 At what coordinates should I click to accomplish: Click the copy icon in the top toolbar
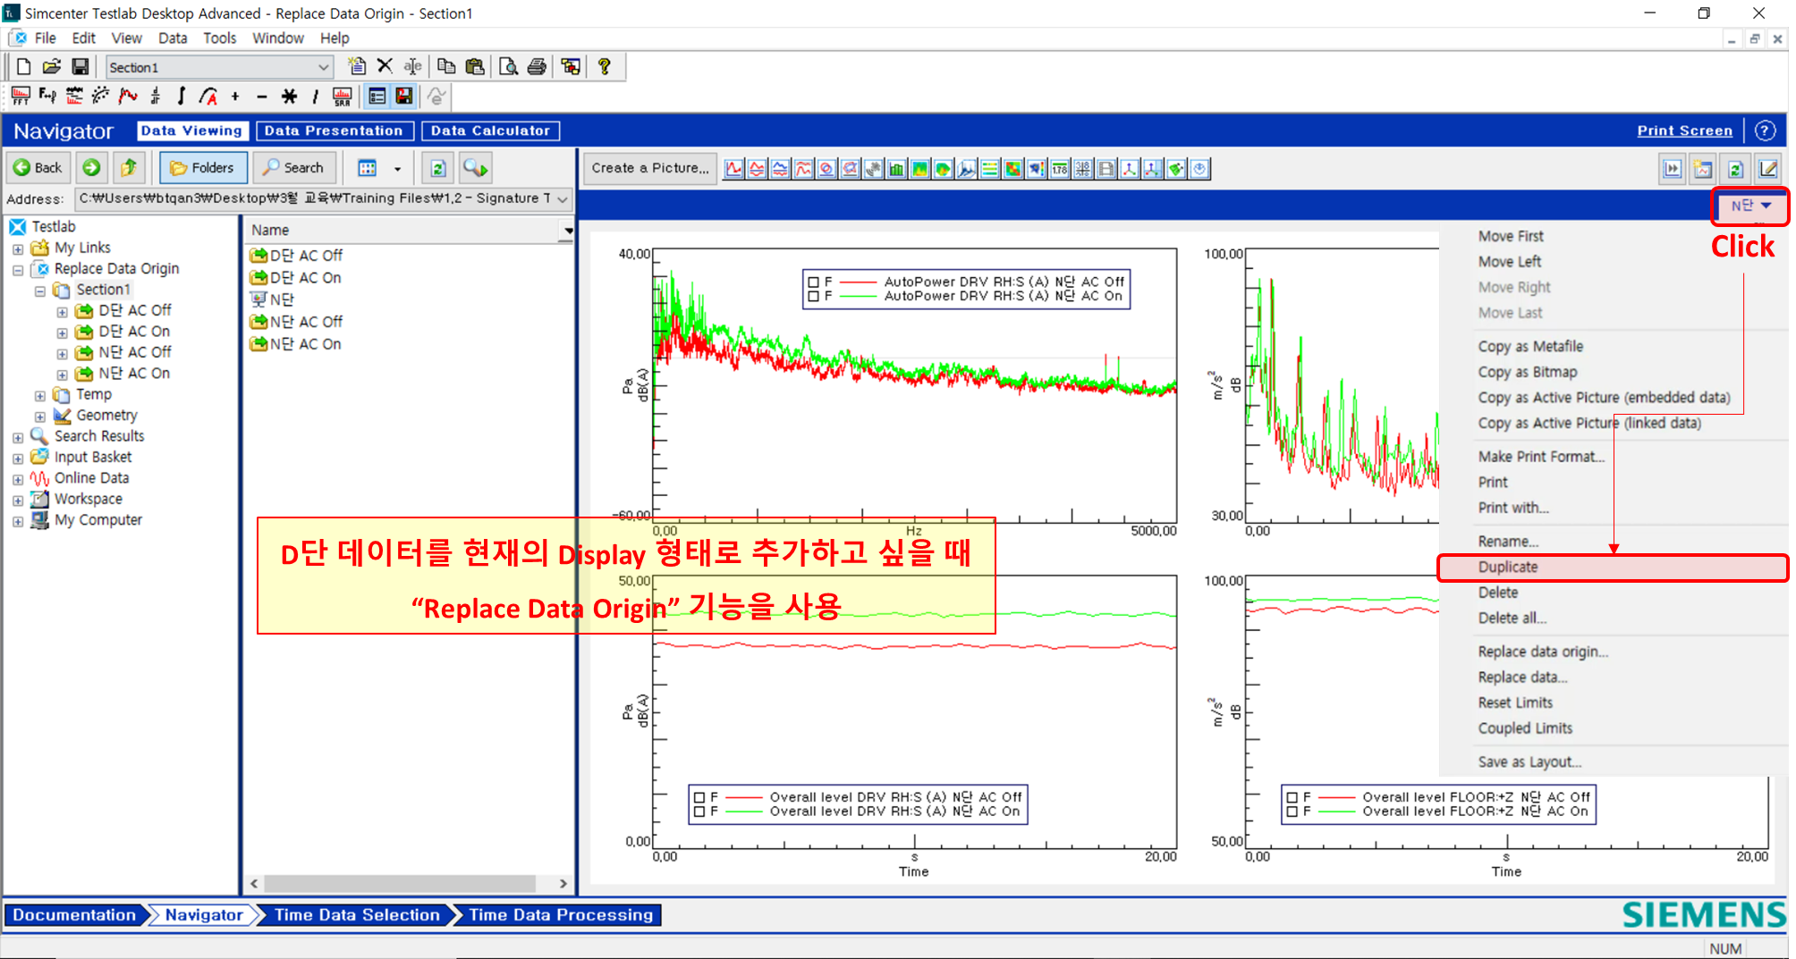click(445, 66)
